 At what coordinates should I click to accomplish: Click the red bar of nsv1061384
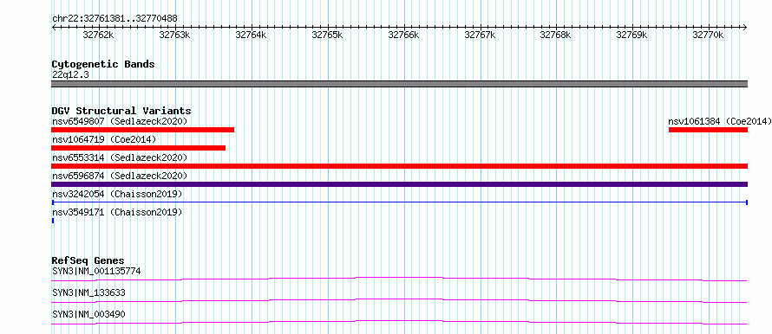(x=708, y=130)
